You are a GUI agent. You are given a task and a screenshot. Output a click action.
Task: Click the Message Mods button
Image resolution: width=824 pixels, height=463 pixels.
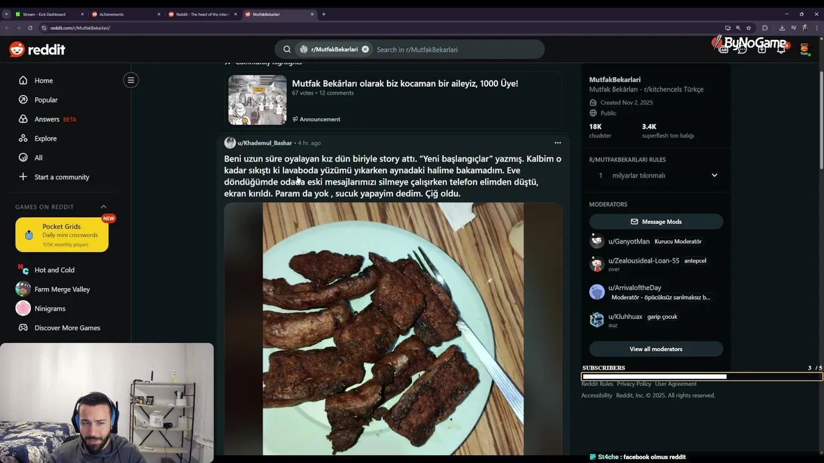point(656,222)
